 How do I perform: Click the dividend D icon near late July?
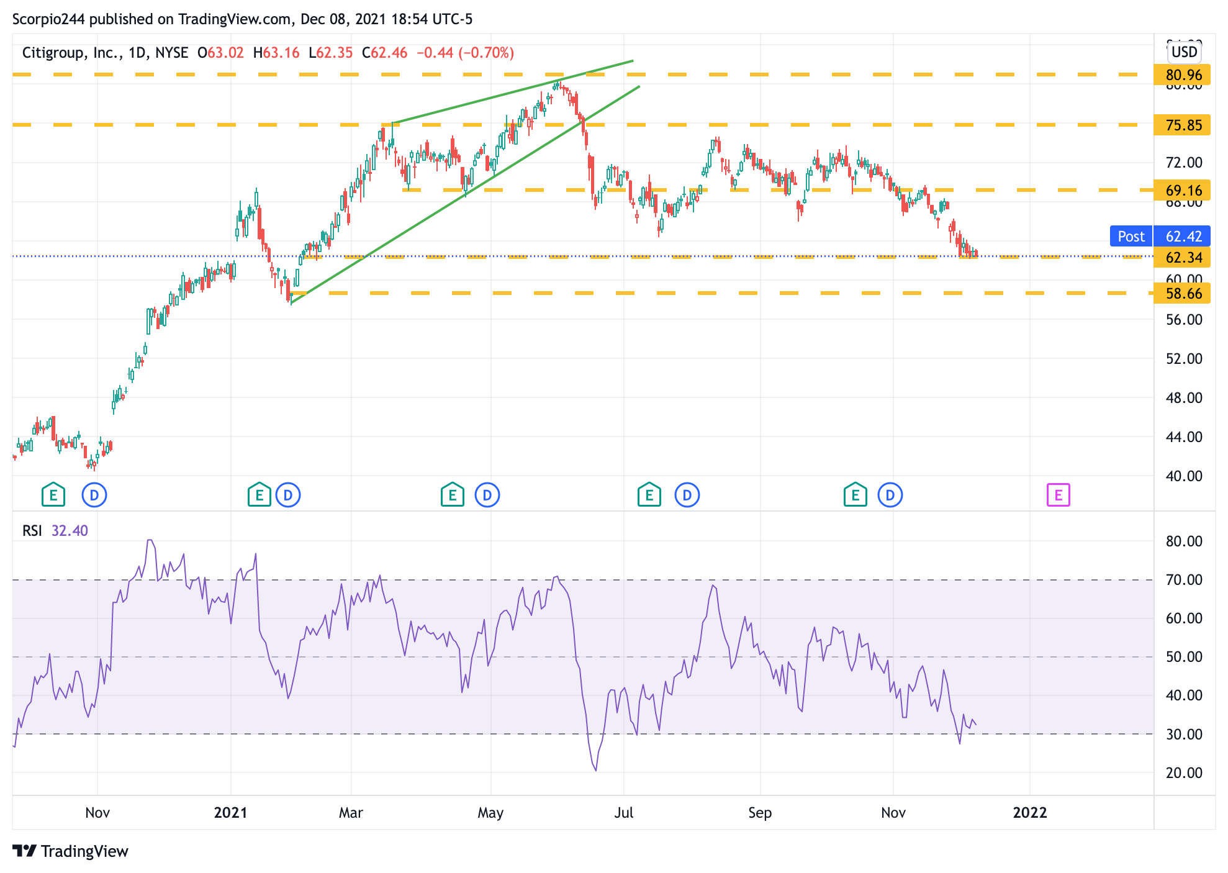click(687, 495)
